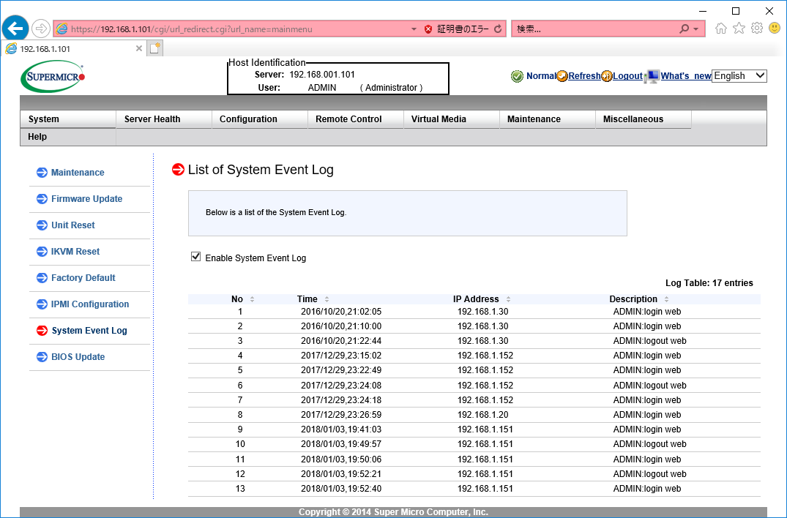Image resolution: width=787 pixels, height=518 pixels.
Task: Click the browser Forward arrow button
Action: point(41,29)
